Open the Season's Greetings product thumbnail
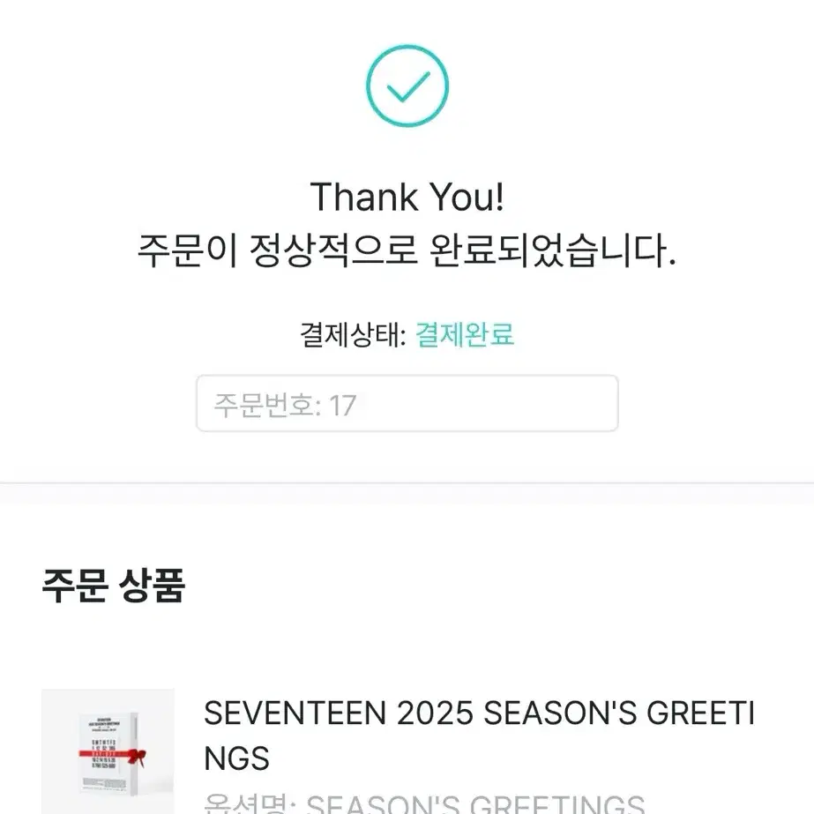This screenshot has height=814, width=814. (108, 751)
